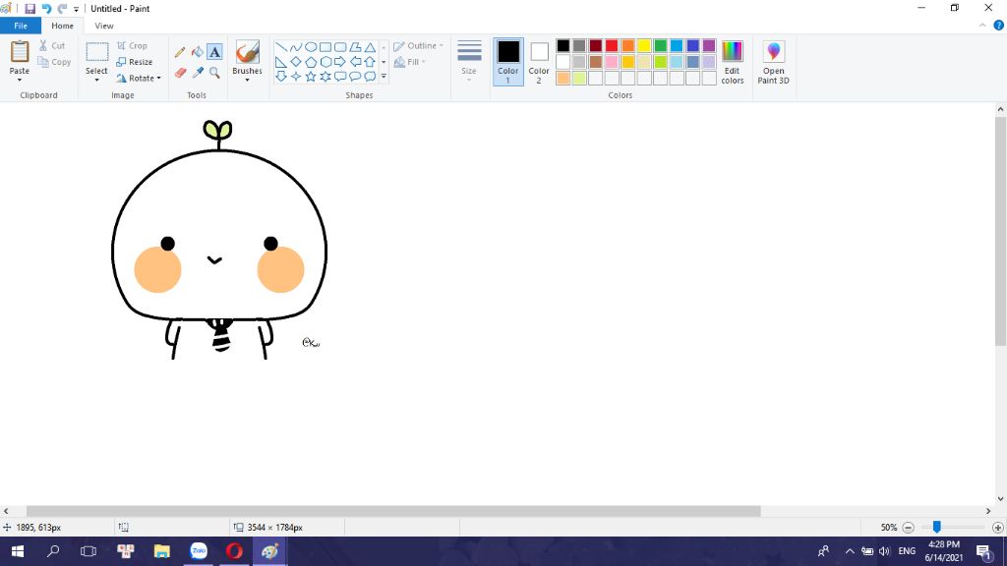The height and width of the screenshot is (566, 1007).
Task: Choose the Curve shape
Action: pos(295,47)
